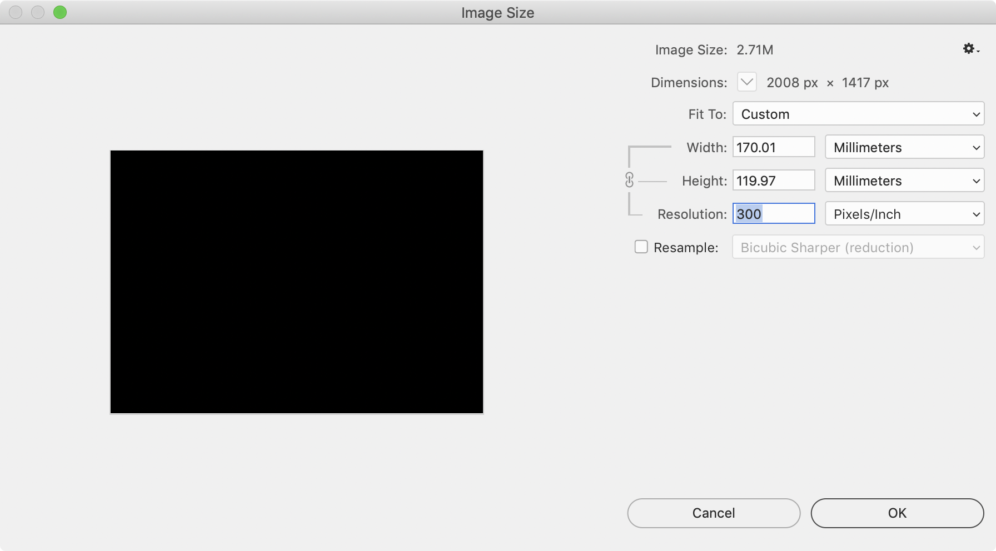
Task: Click the black image preview thumbnail
Action: click(296, 282)
